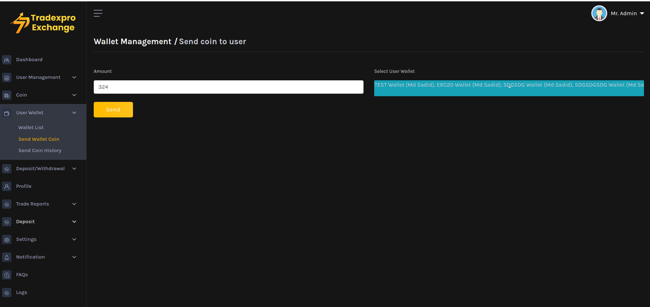Screen dimensions: 650x307
Task: Click the Logs icon in sidebar
Action: point(7,293)
